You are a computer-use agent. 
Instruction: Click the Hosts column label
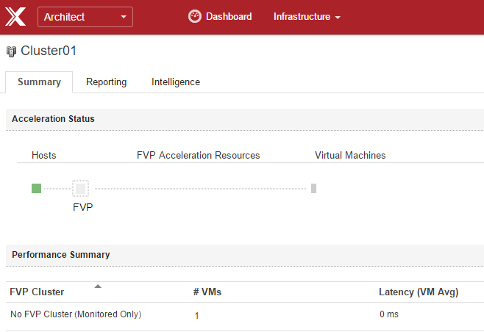click(x=44, y=155)
